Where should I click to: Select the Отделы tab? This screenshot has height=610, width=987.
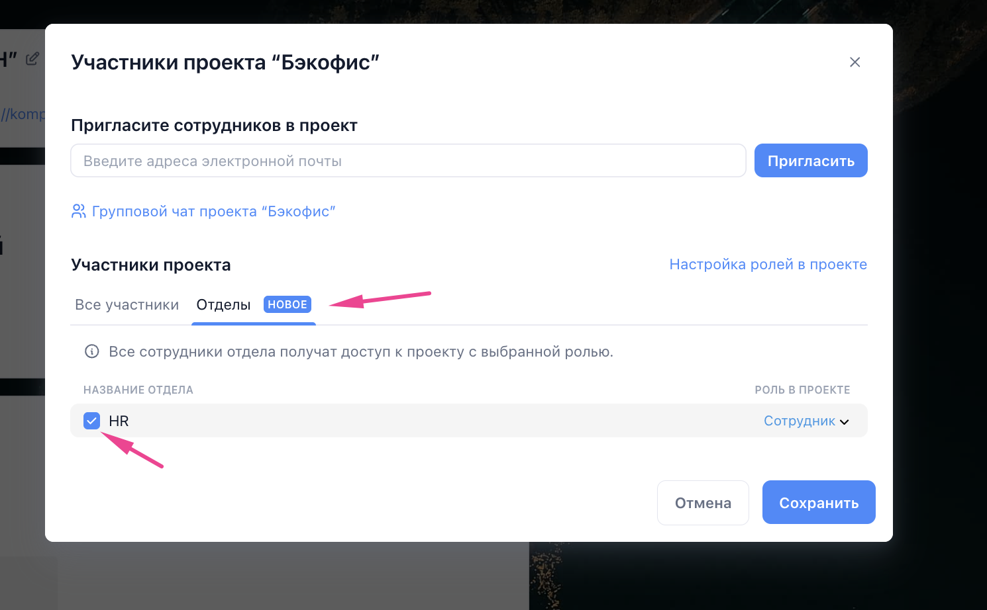(223, 304)
